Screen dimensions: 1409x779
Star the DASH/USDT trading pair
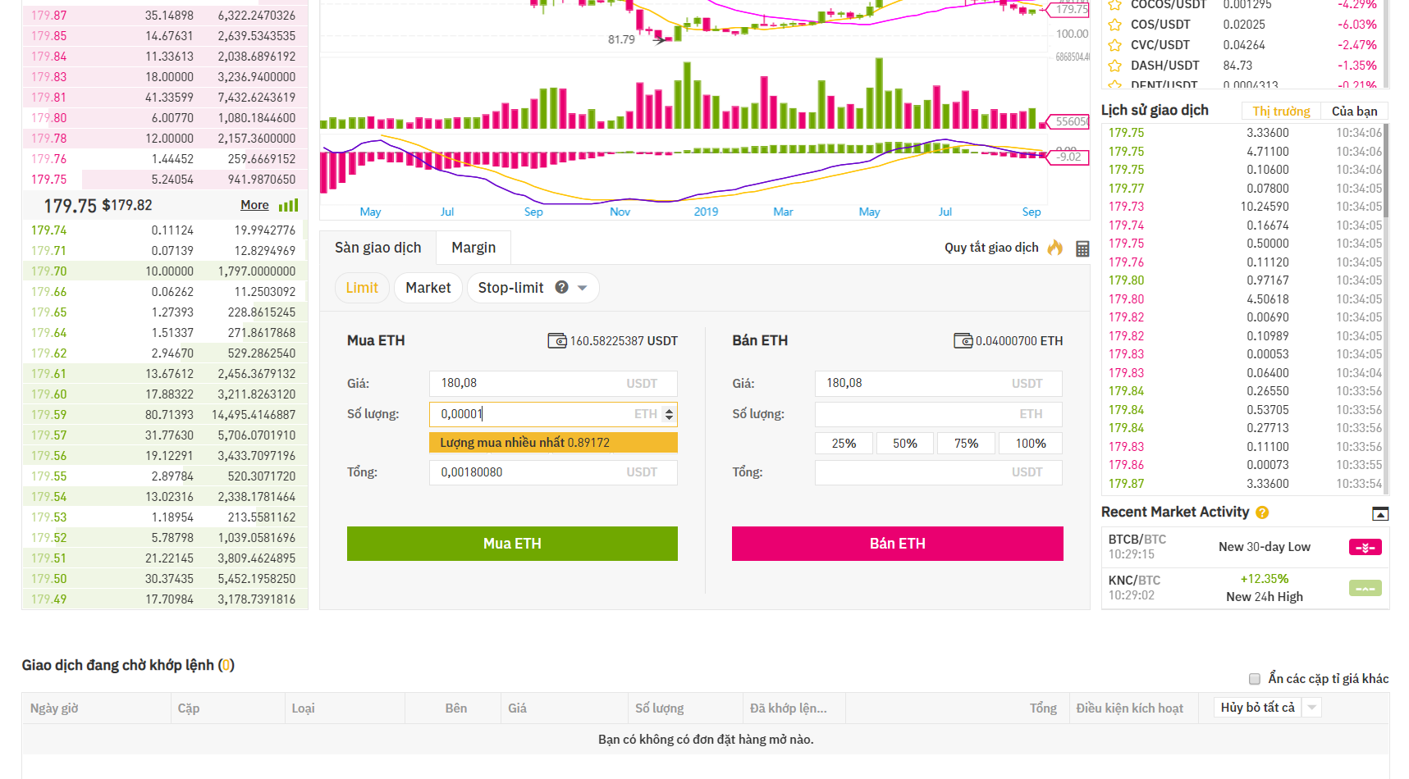click(x=1114, y=66)
